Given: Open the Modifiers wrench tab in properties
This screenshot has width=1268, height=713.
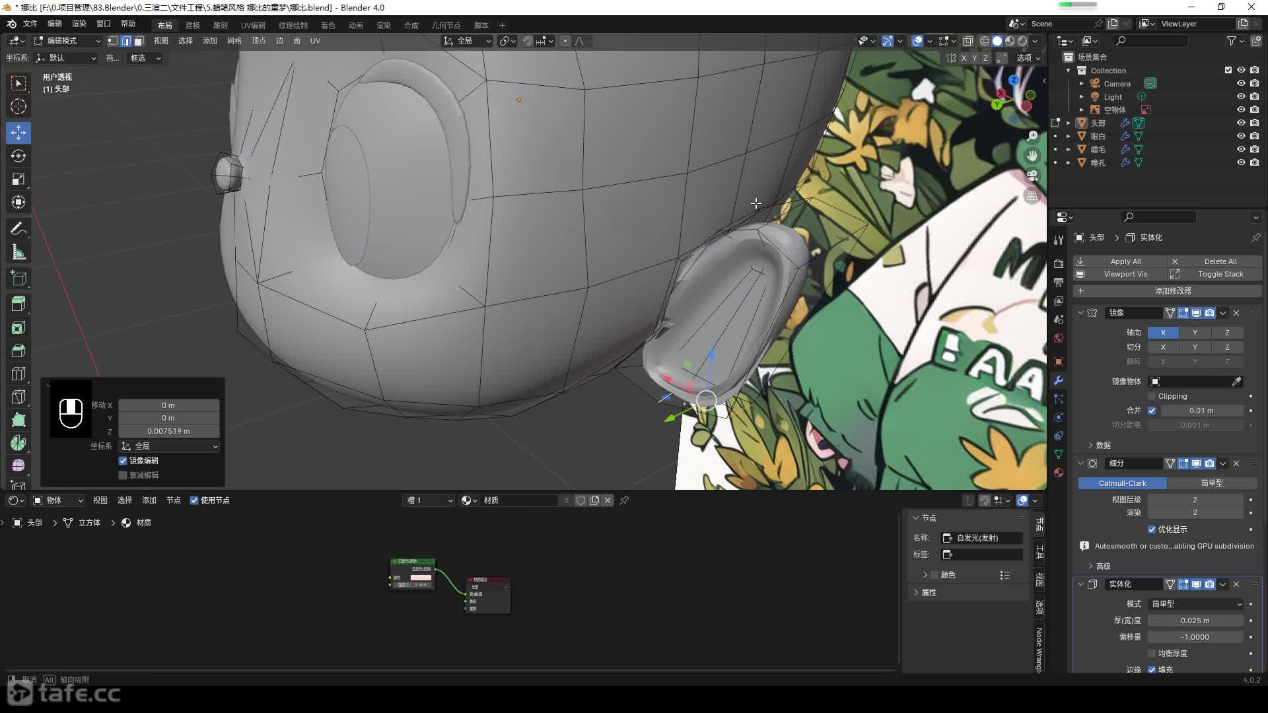Looking at the screenshot, I should tap(1059, 380).
